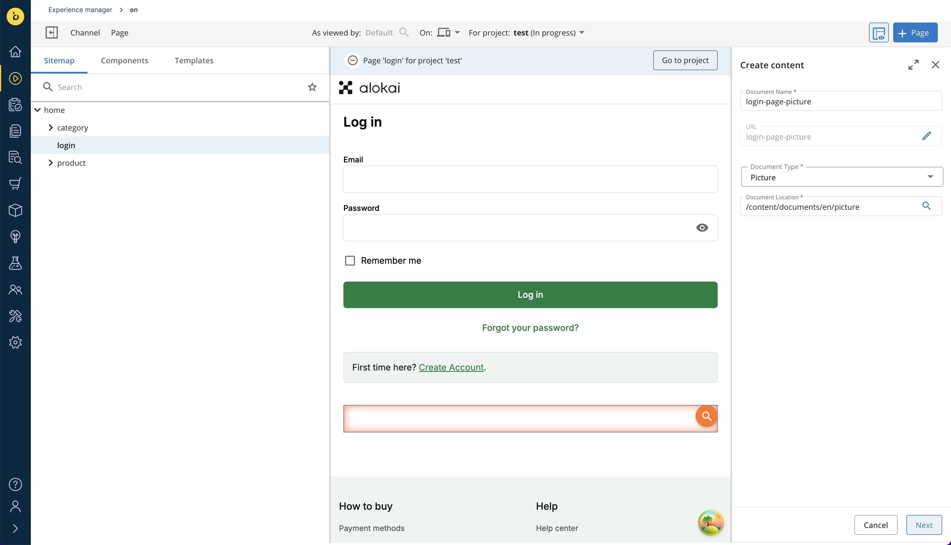This screenshot has height=545, width=951.
Task: Click the alokai logo
Action: 369,88
